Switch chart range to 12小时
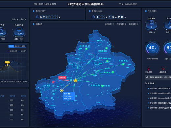 point(11,46)
